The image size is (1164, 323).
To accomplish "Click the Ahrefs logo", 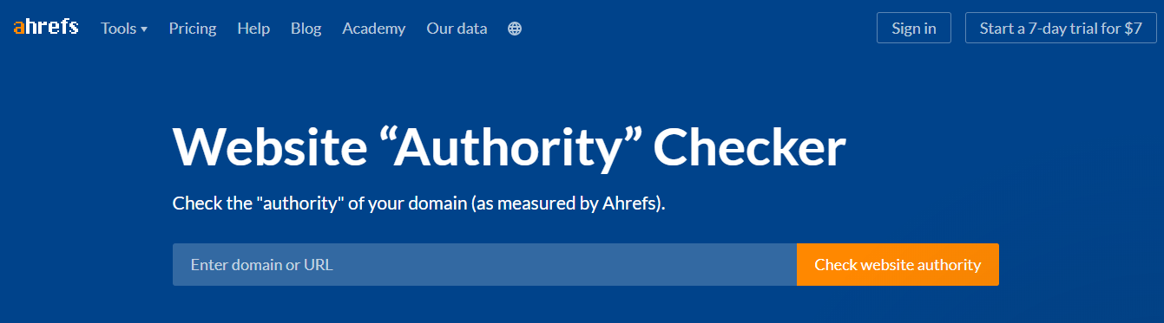I will 46,28.
